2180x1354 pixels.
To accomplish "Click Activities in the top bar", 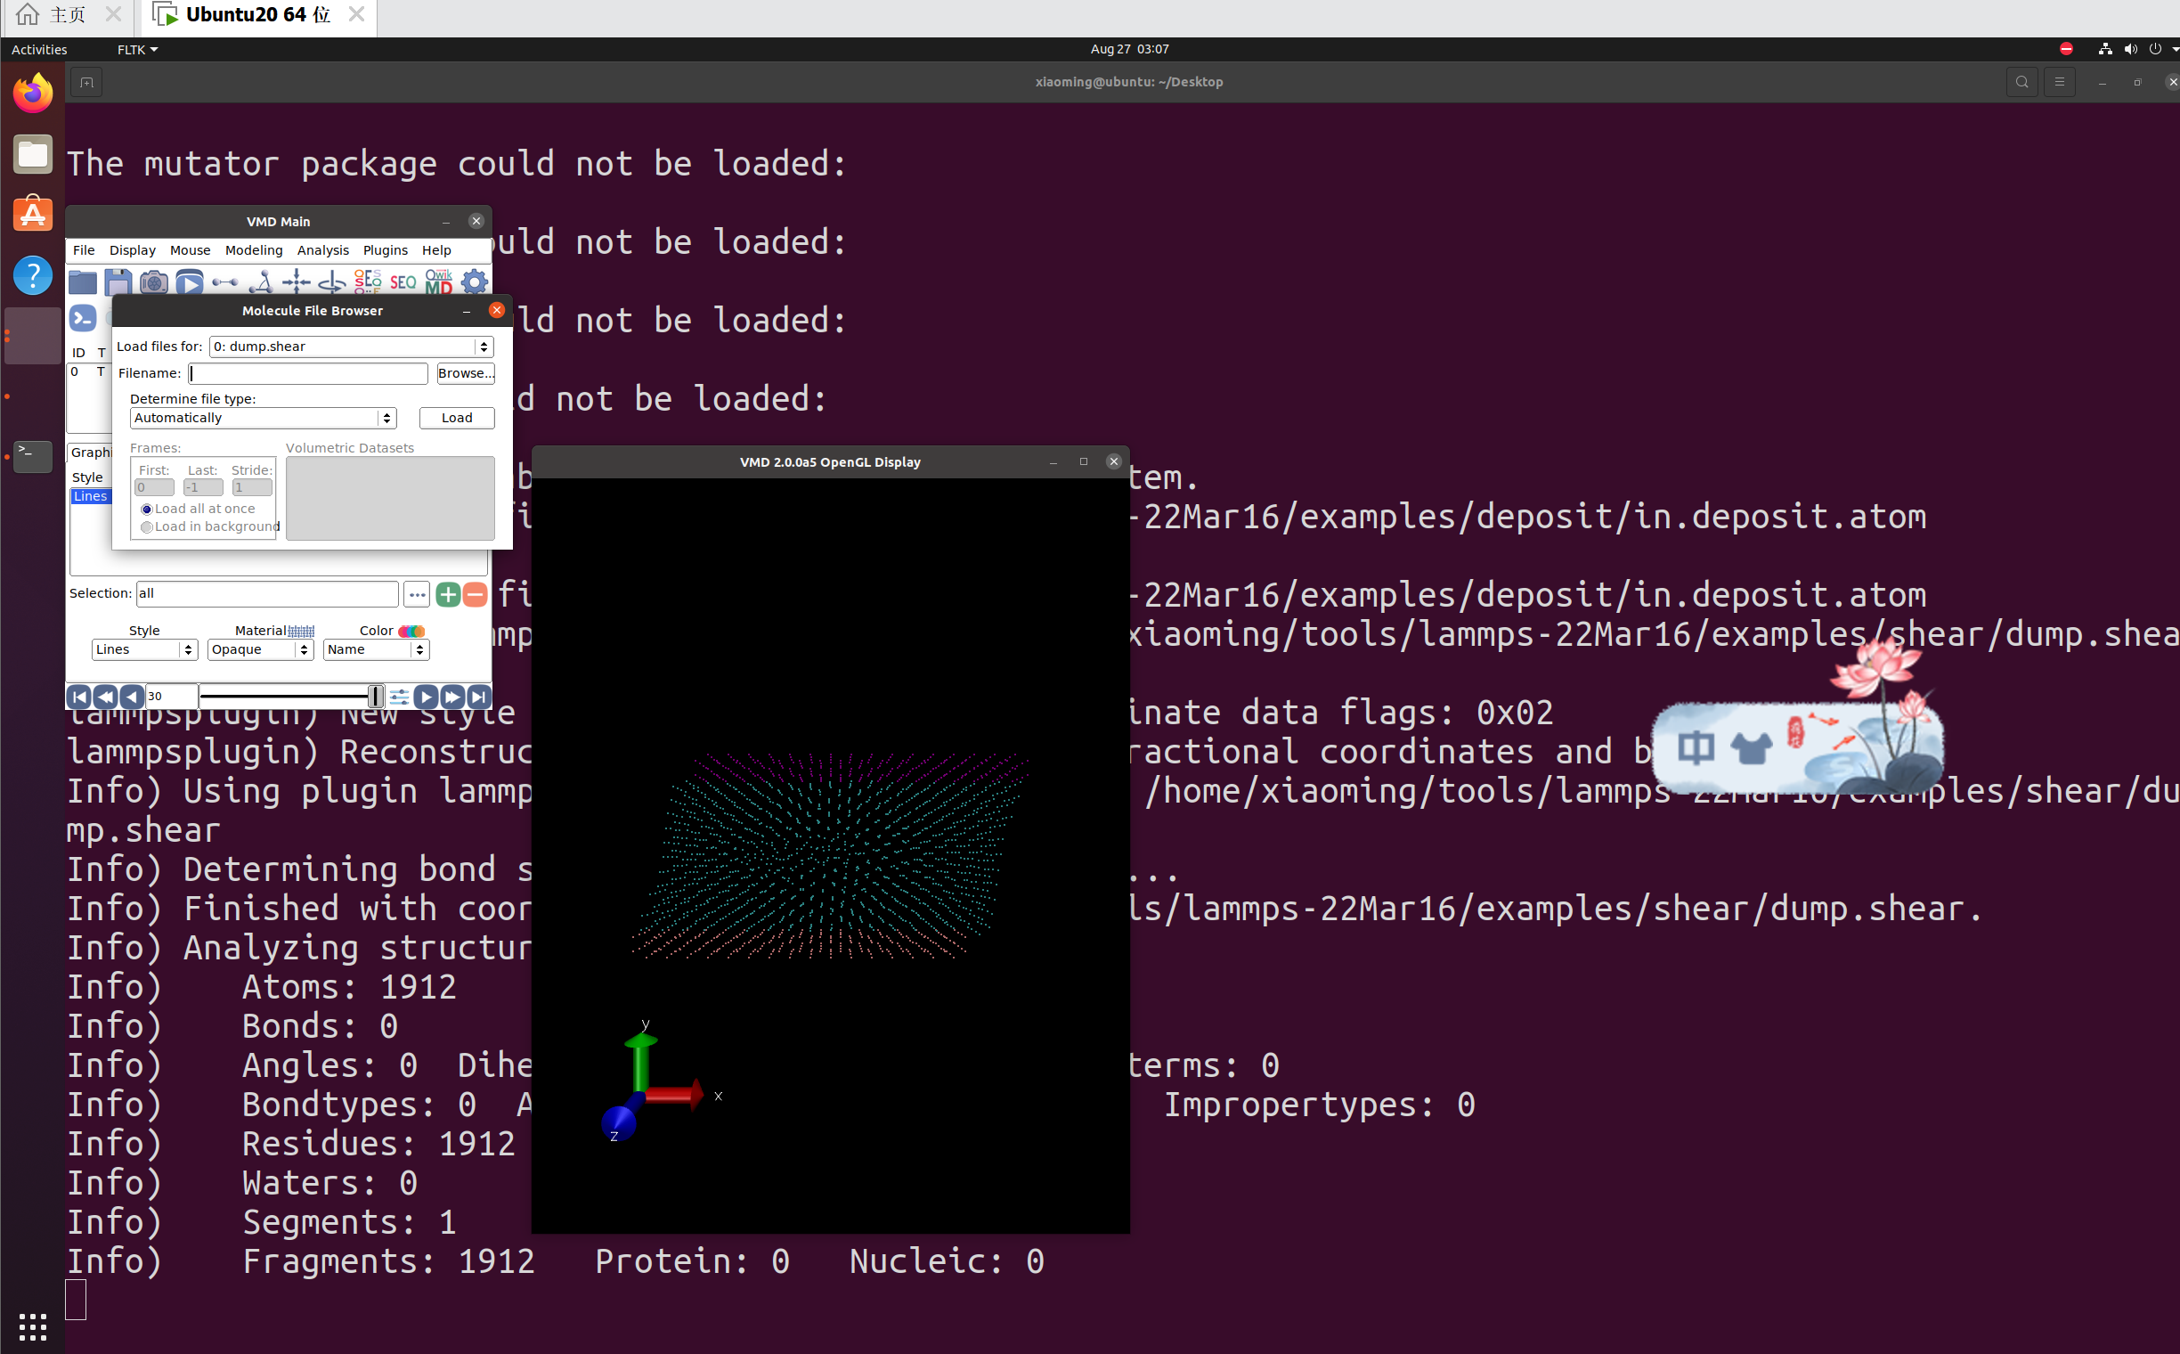I will (39, 49).
